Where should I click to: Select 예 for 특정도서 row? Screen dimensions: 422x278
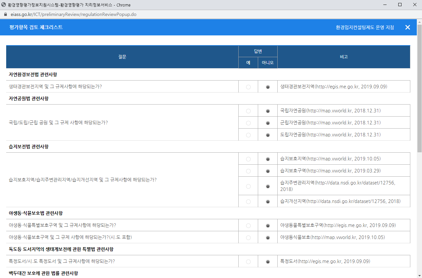click(x=248, y=262)
